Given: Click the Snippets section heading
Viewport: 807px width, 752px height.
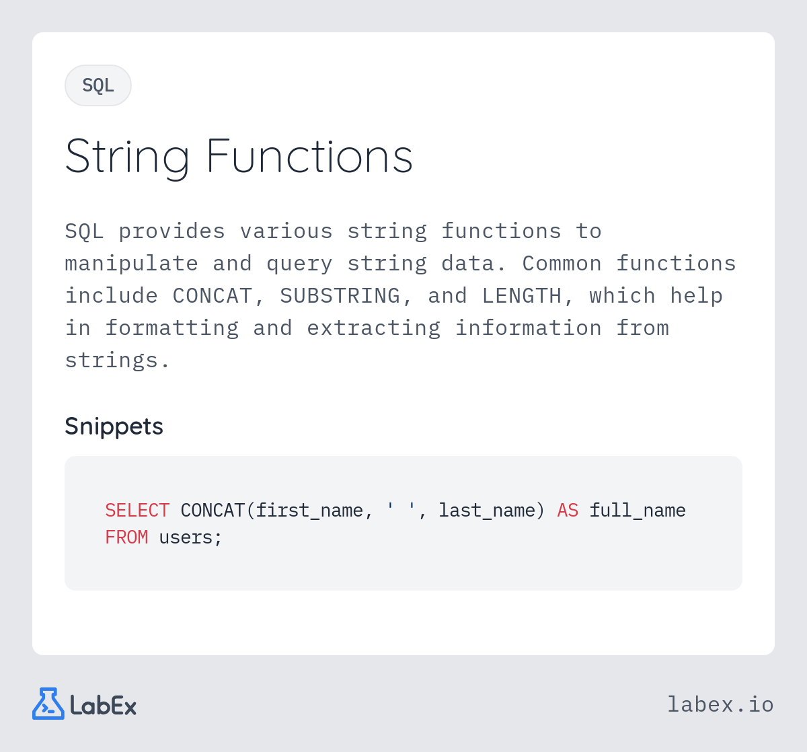Looking at the screenshot, I should click(114, 426).
